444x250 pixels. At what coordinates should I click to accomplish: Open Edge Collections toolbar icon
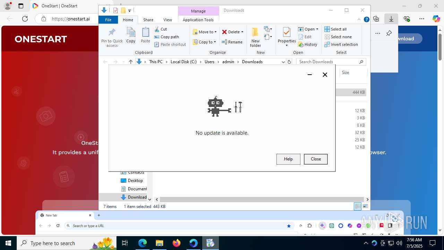pos(376,19)
